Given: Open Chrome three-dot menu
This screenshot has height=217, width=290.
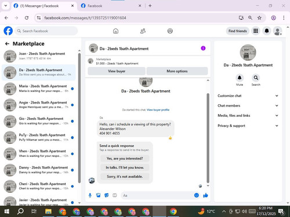Looking at the screenshot, I should (x=284, y=18).
